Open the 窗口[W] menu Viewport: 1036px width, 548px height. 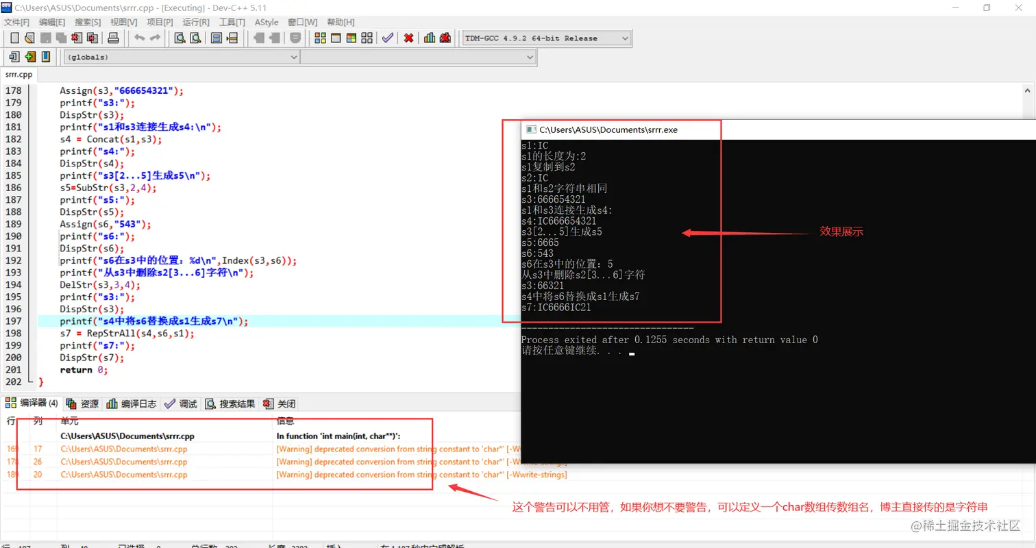click(302, 22)
